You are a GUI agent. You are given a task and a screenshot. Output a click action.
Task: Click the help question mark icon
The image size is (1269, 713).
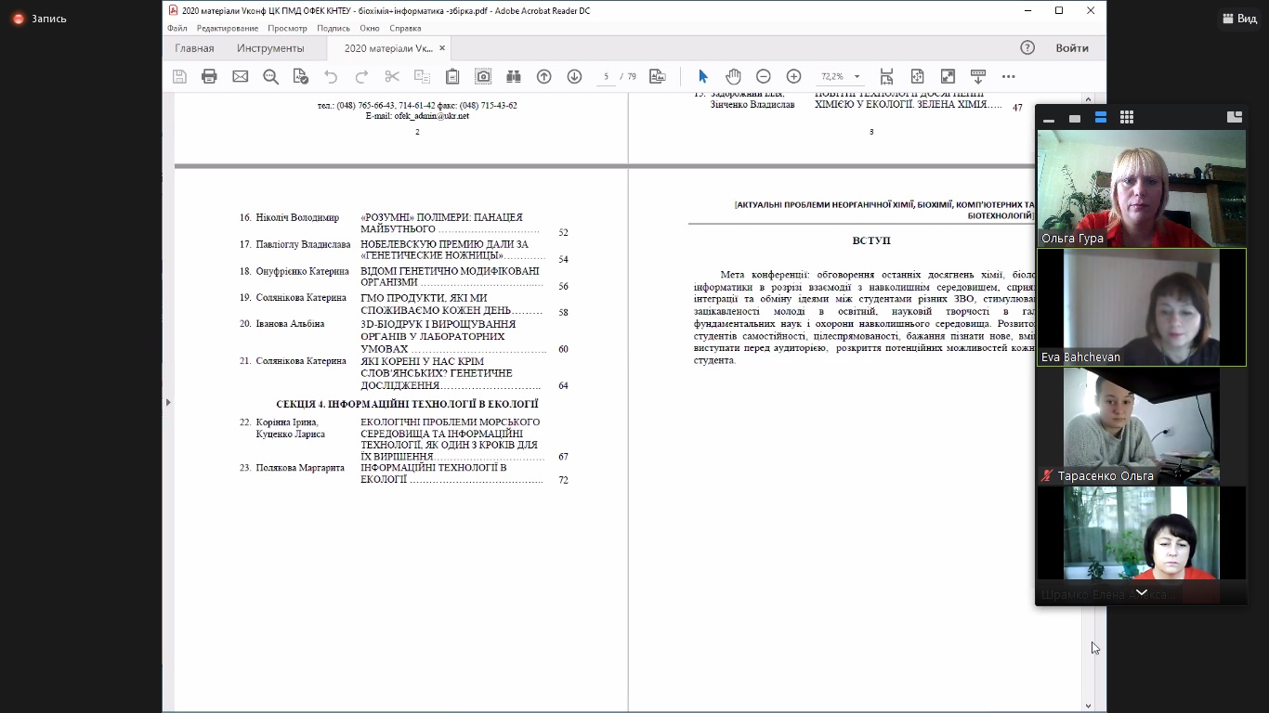point(1027,48)
